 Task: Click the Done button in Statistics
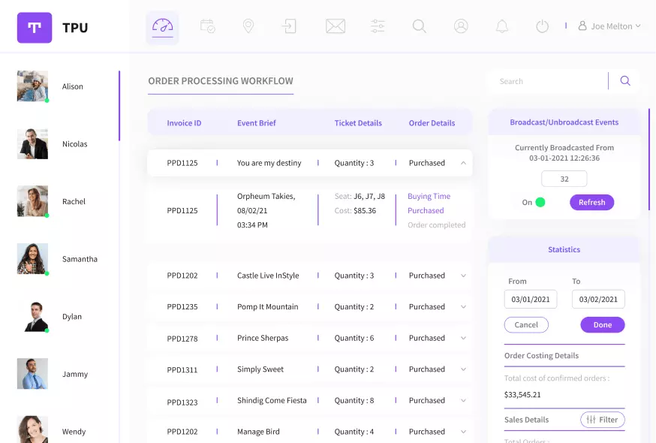tap(602, 325)
